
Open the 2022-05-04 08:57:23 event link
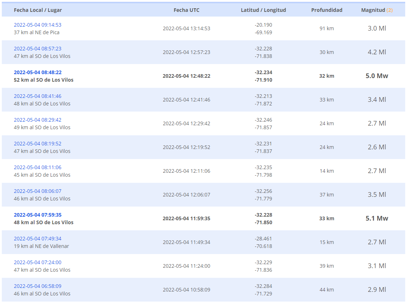(37, 49)
